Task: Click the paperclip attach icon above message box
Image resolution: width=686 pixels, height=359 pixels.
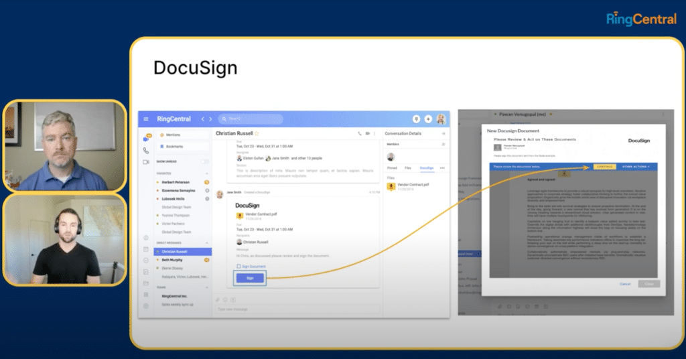Action: [x=217, y=299]
